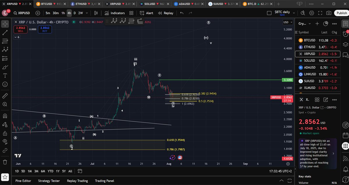The image size is (349, 185).
Task: Open the forecasting and measurement tools
Action: (x=5, y=59)
